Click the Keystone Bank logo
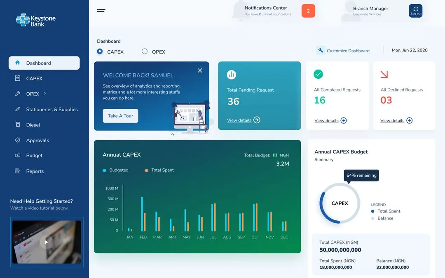Image resolution: width=445 pixels, height=278 pixels. 36,20
